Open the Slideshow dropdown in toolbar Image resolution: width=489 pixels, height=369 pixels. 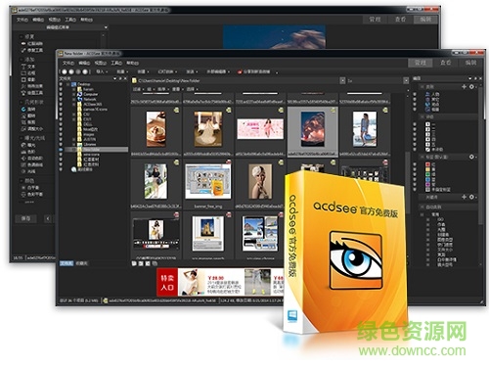168,71
